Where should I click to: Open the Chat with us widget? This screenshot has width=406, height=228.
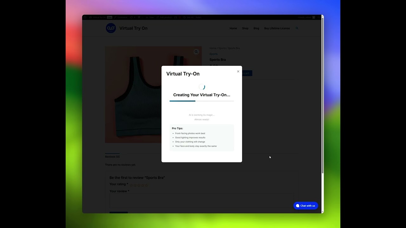[x=305, y=206]
